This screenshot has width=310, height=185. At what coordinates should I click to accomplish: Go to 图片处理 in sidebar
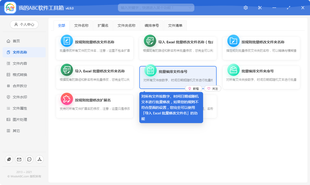pyautogui.click(x=20, y=120)
